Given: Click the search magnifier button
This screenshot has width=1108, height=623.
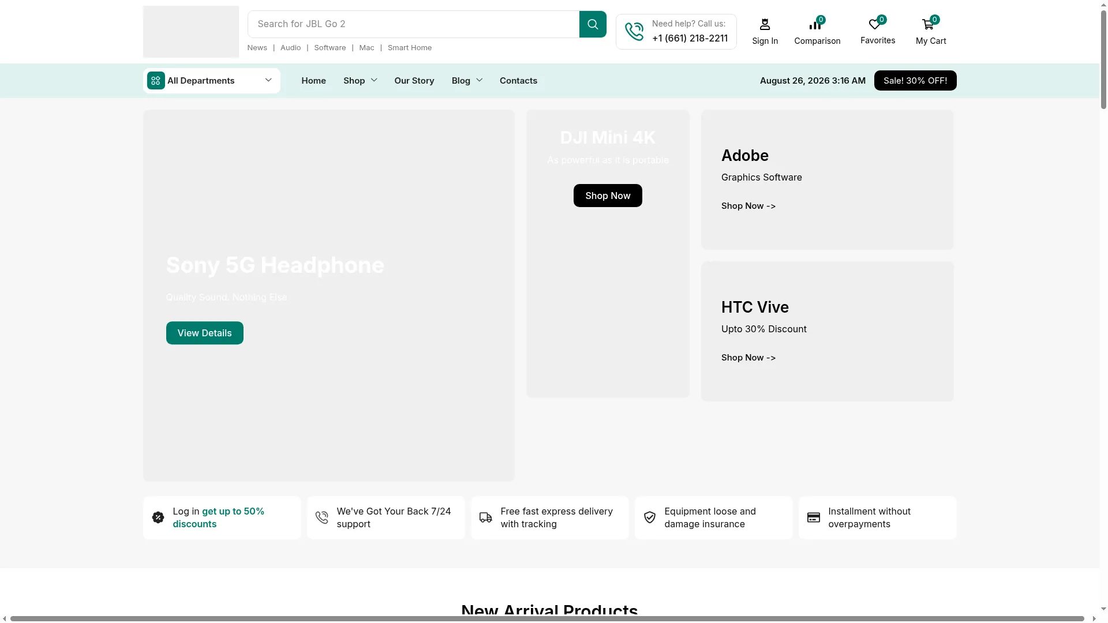Looking at the screenshot, I should 593,24.
